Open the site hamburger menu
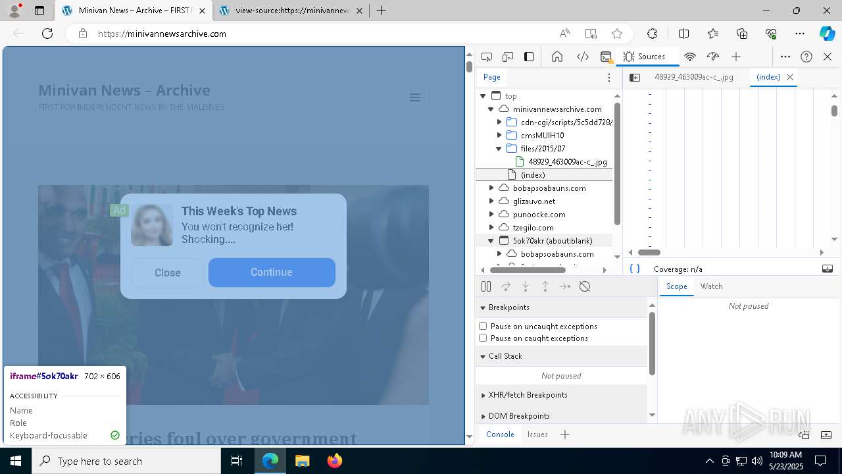Screen dimensions: 842x474 coord(415,97)
